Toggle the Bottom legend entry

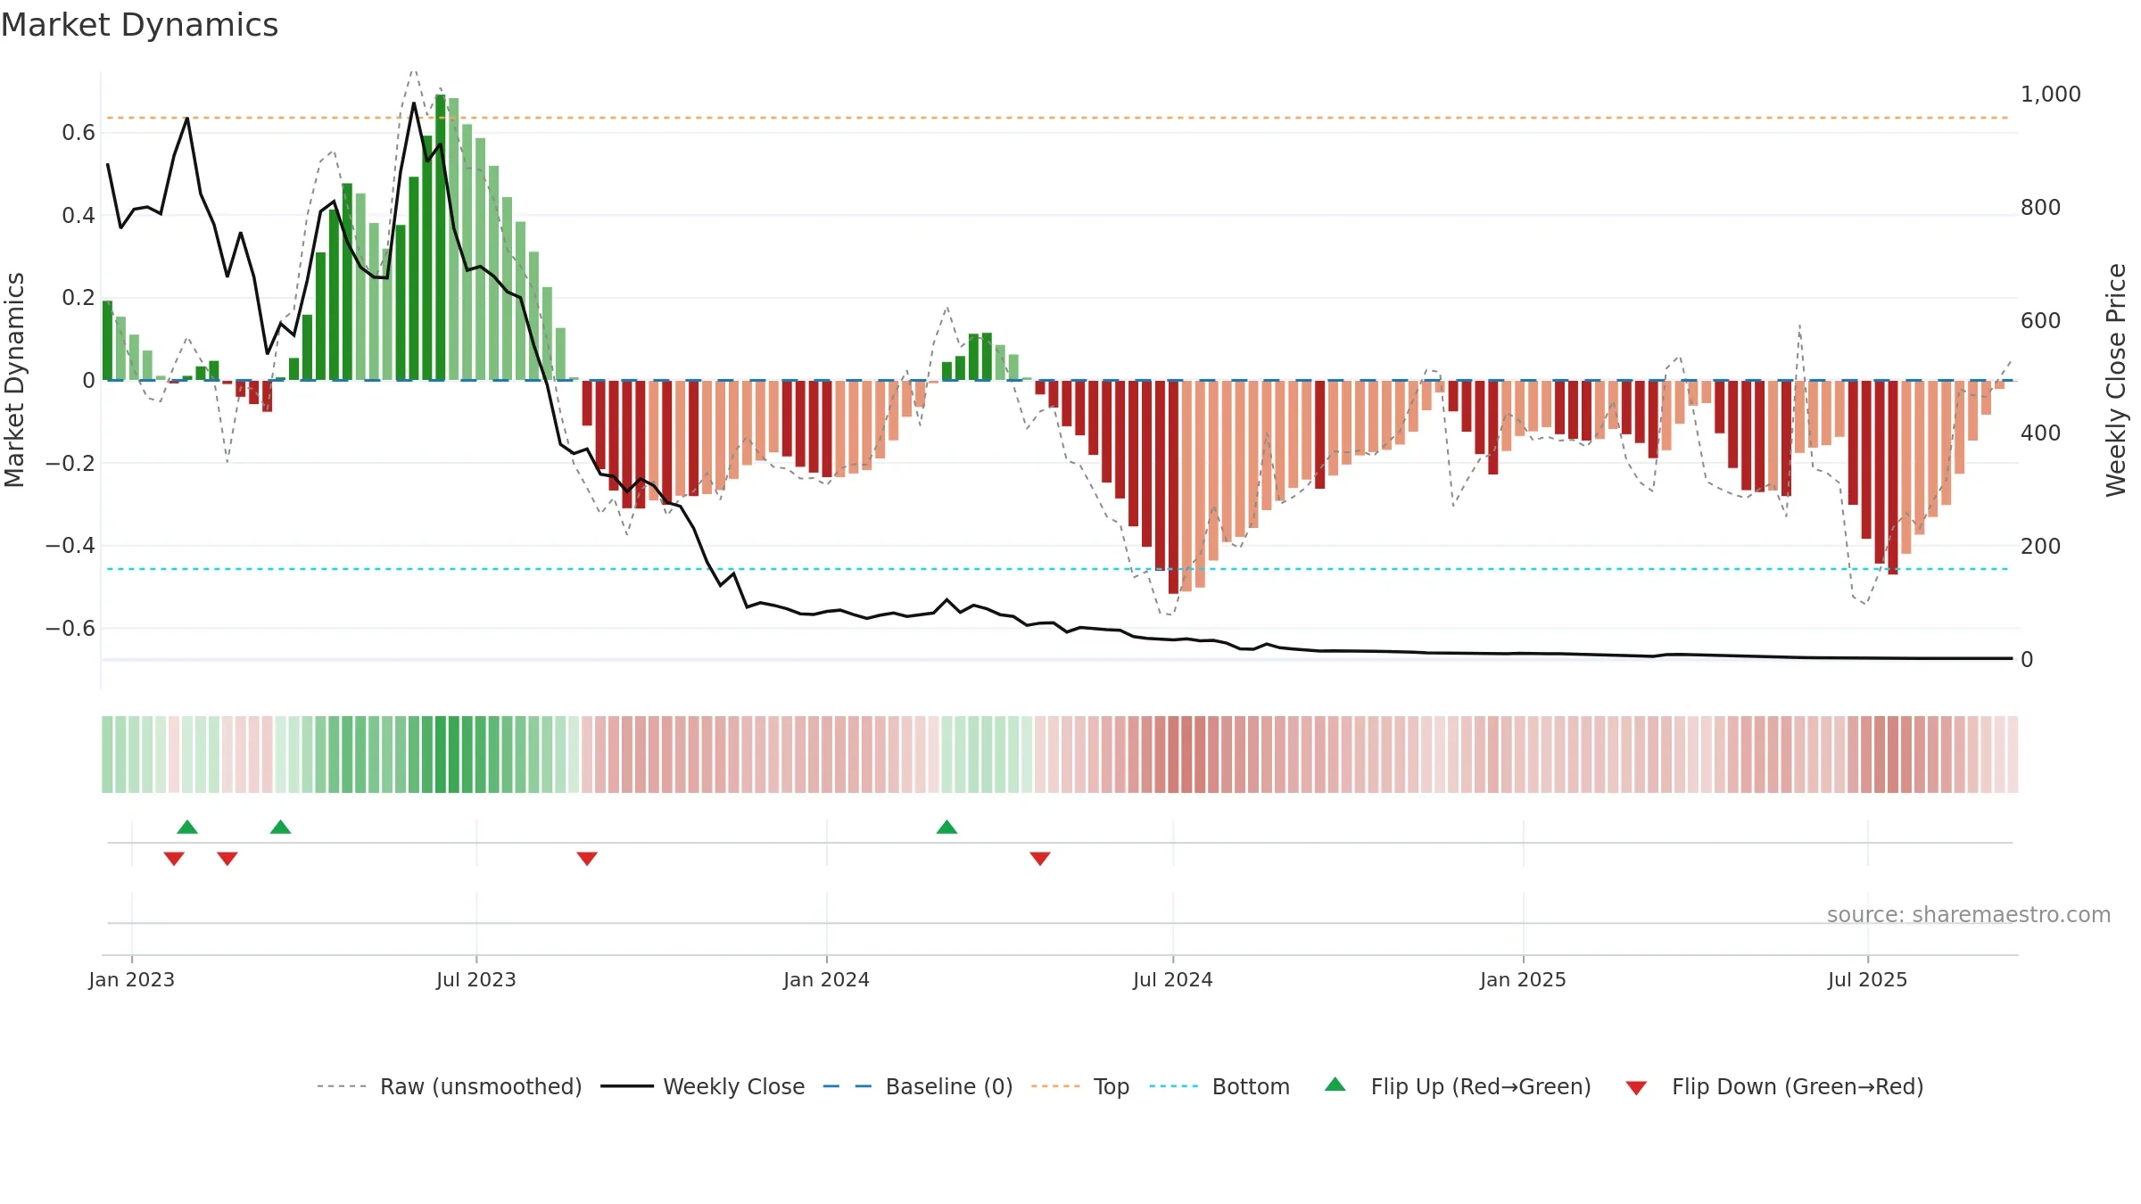[1219, 1086]
